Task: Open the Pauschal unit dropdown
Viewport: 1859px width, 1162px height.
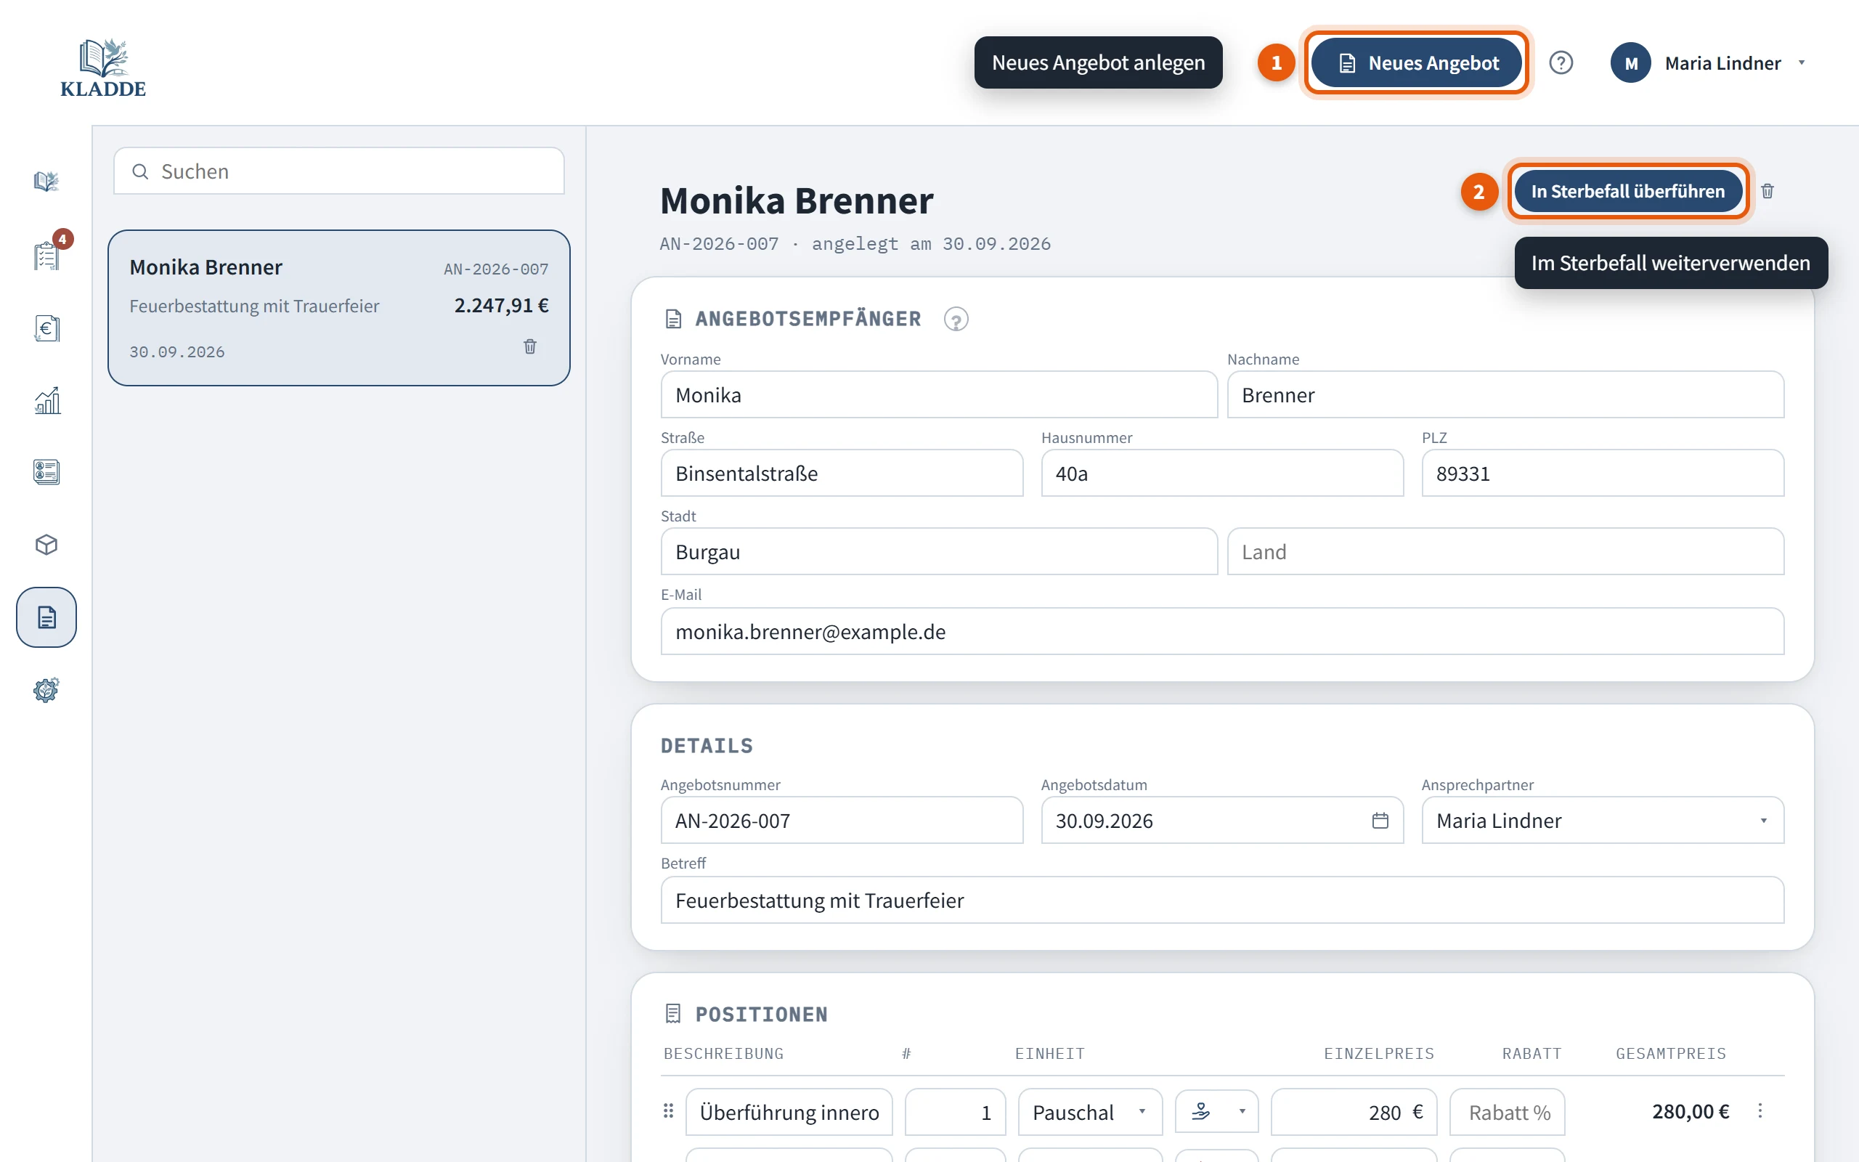Action: click(1089, 1112)
